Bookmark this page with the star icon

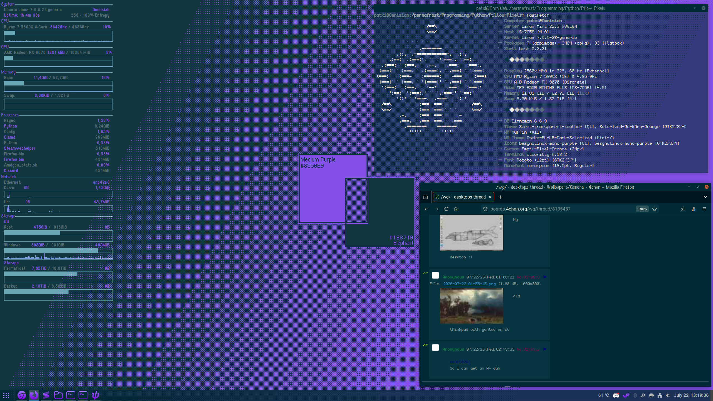[655, 209]
